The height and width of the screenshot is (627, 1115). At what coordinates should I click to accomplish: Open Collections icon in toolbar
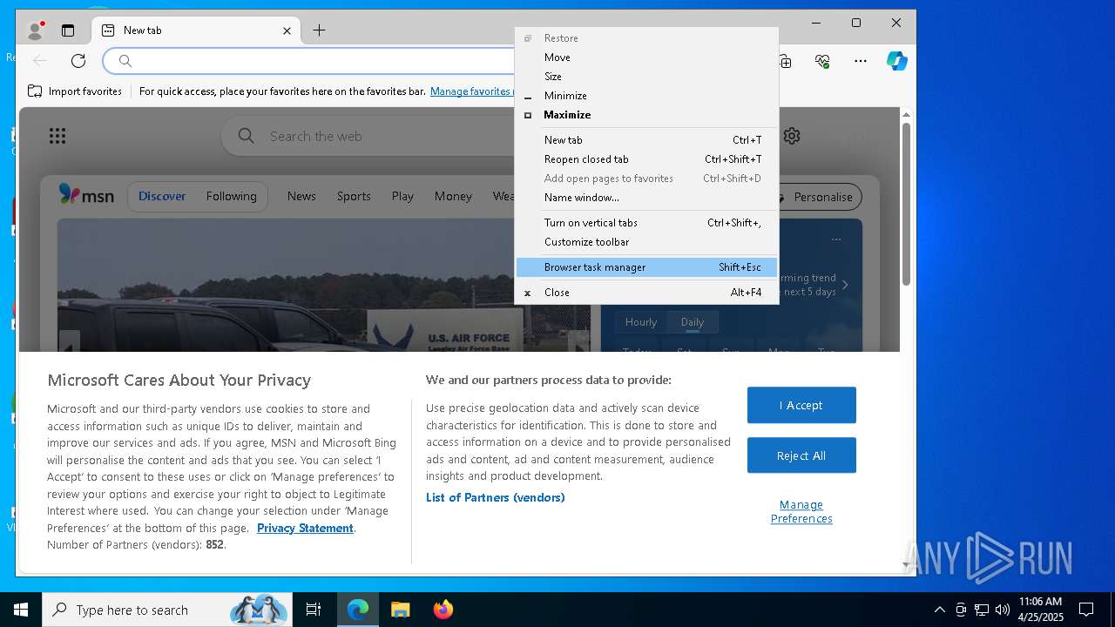pyautogui.click(x=785, y=61)
